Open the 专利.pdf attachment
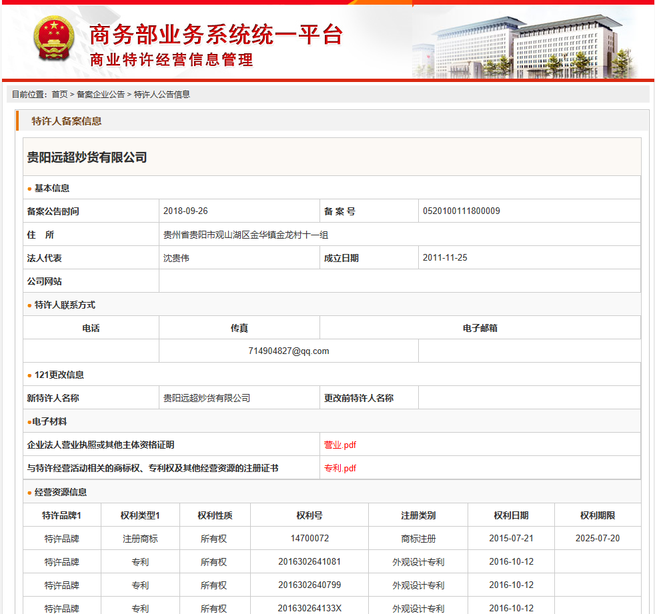Viewport: 655px width, 614px height. point(340,468)
